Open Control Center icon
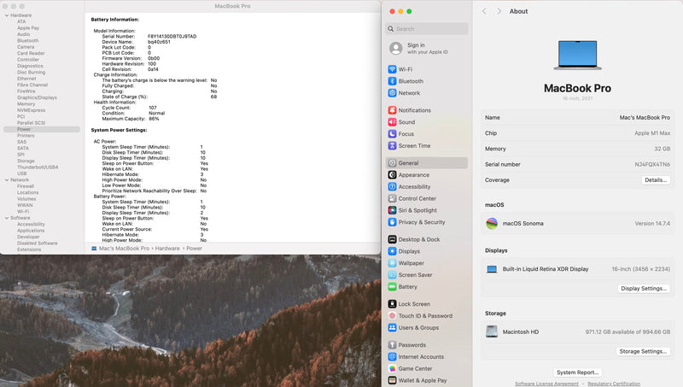This screenshot has height=387, width=683. tap(392, 198)
